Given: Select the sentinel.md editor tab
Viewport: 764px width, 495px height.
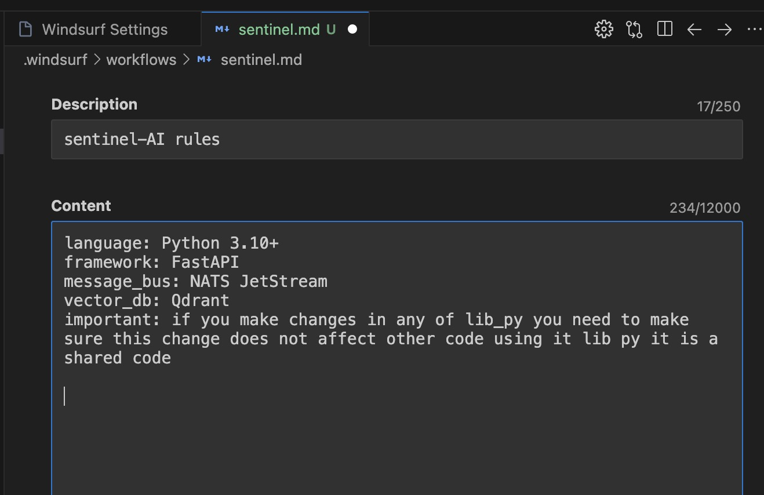Looking at the screenshot, I should 285,29.
